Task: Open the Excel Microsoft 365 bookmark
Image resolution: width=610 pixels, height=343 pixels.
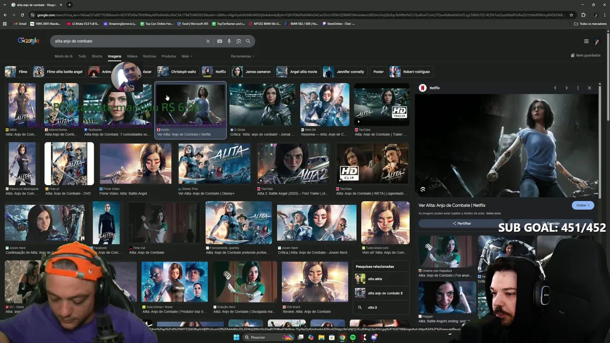Action: 193,23
